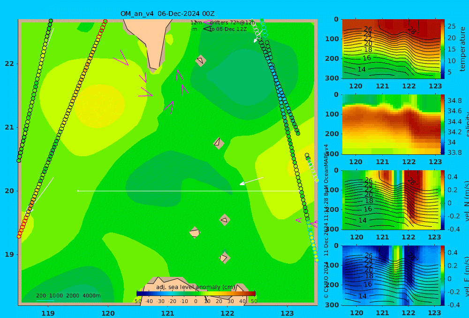Click latitude label 20 on map axis
The width and height of the screenshot is (469, 318).
point(9,191)
